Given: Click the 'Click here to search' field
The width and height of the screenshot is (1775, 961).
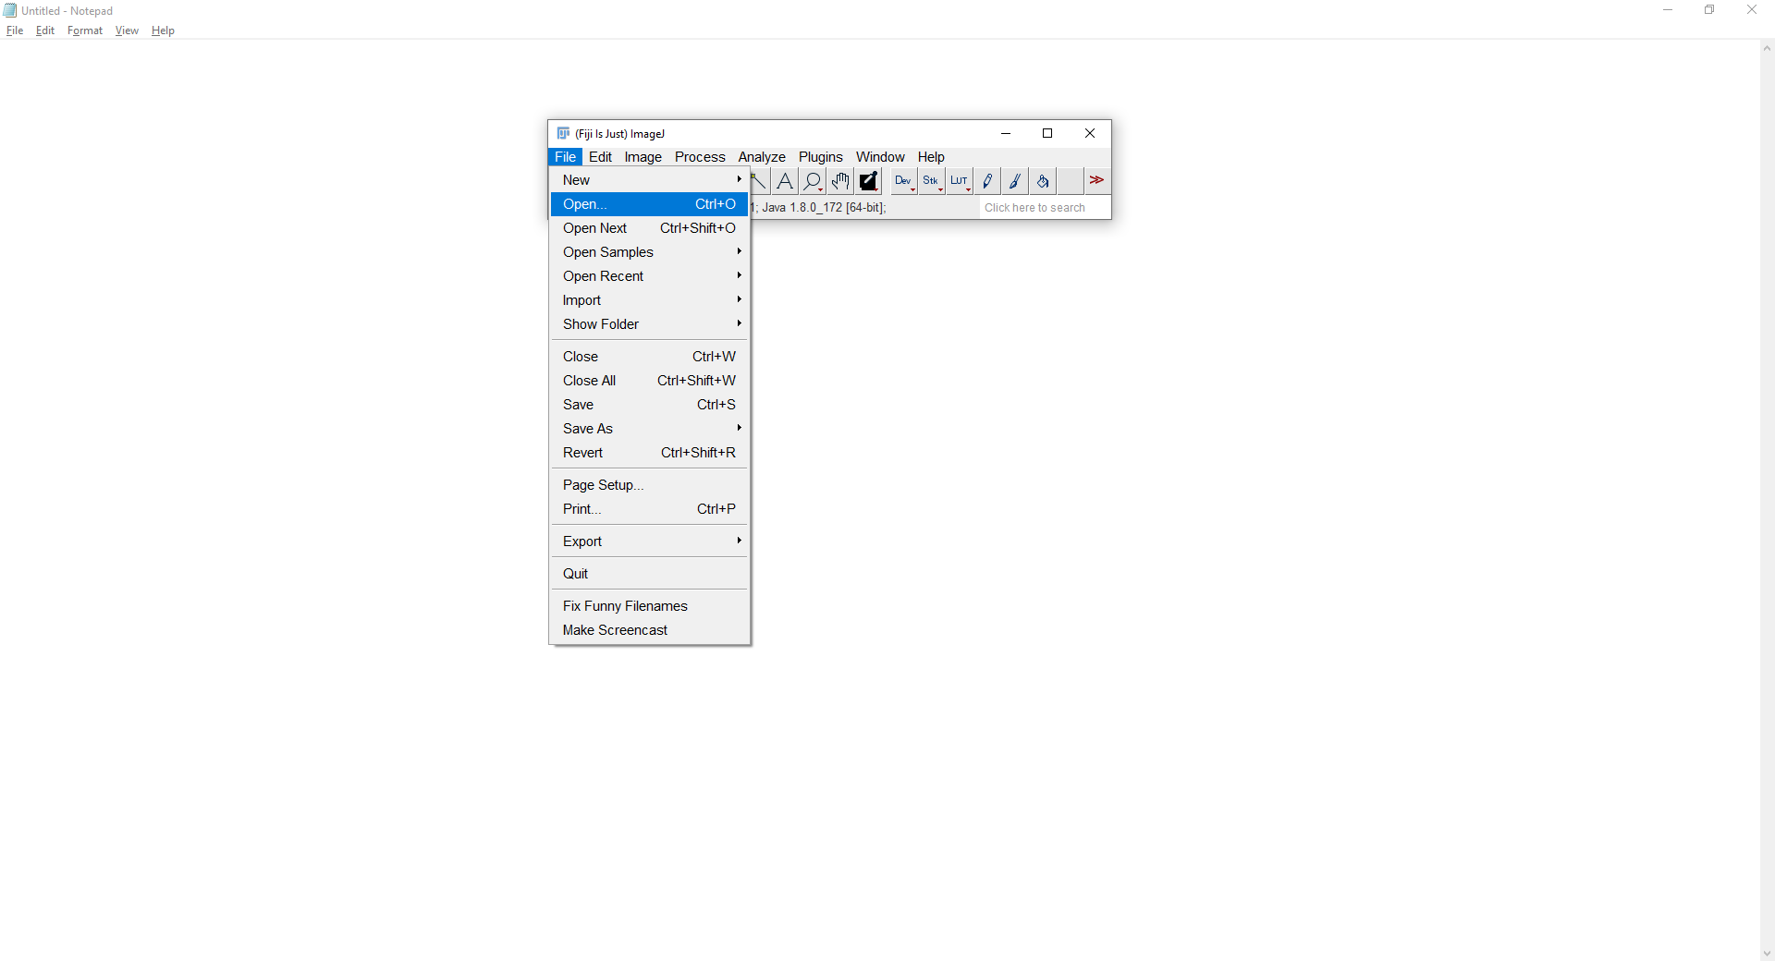Looking at the screenshot, I should point(1045,208).
